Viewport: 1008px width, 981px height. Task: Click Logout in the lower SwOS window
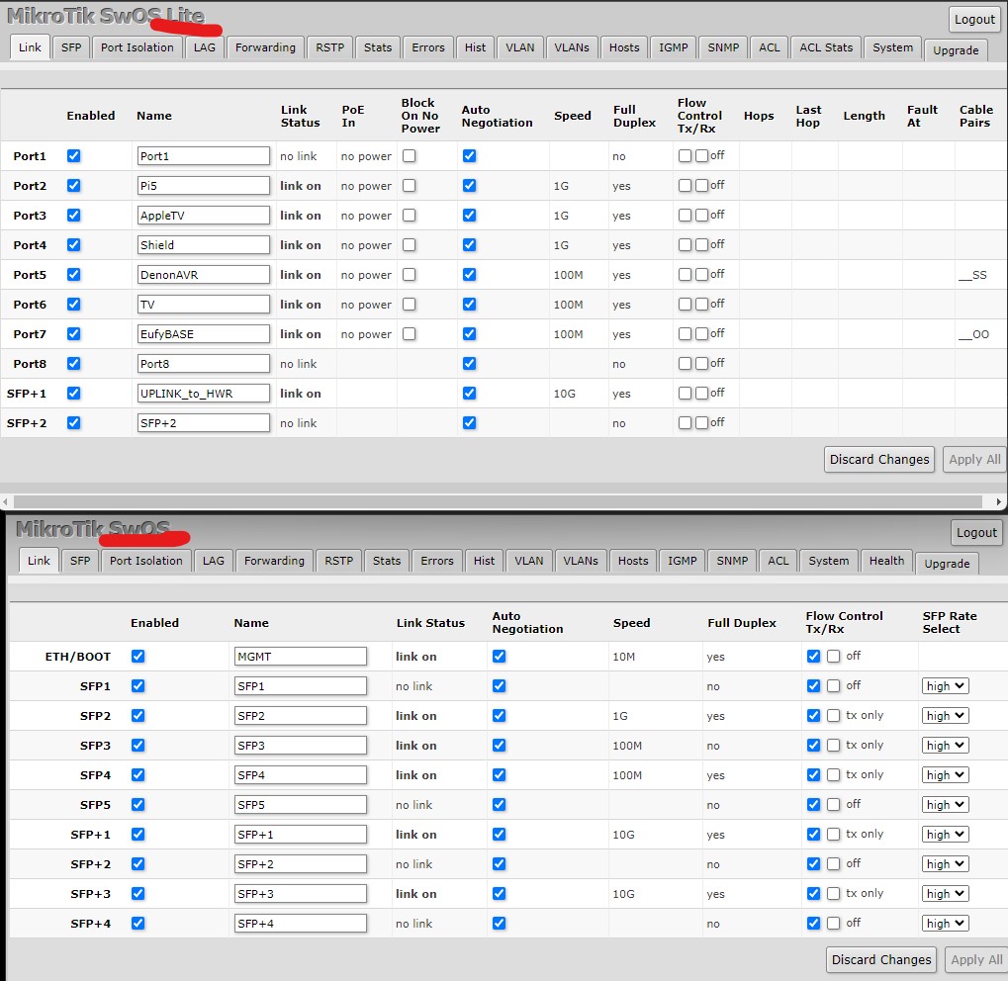click(976, 532)
